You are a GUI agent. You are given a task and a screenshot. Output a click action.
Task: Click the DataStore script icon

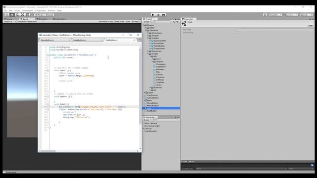pos(155,67)
